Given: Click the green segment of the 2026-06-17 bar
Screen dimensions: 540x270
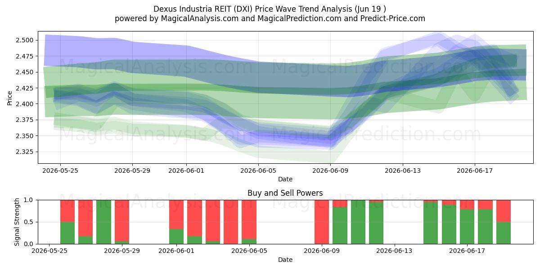Looking at the screenshot, I should point(467,227).
